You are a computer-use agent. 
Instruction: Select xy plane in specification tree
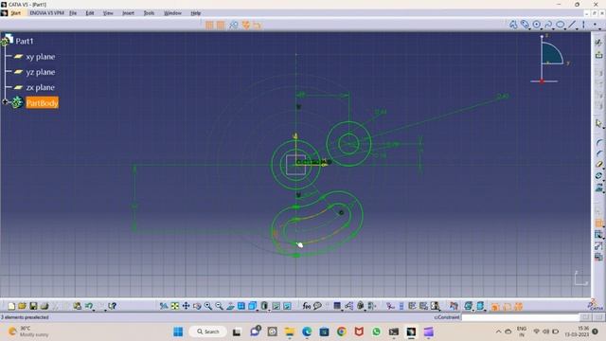click(x=40, y=57)
